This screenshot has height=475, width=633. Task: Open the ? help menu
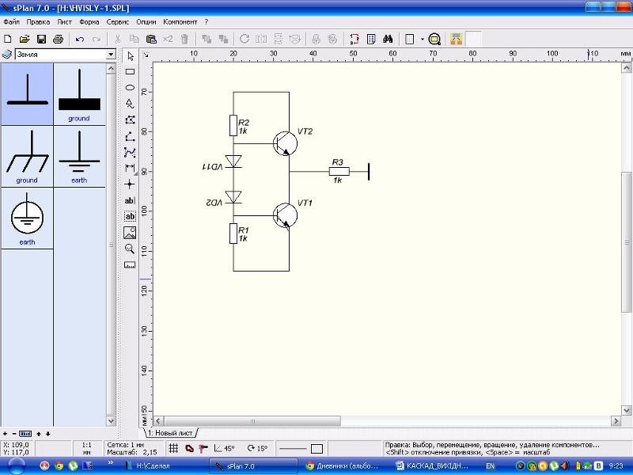[x=207, y=22]
